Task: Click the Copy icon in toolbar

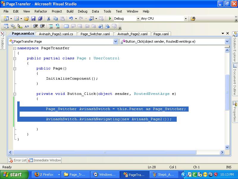Action: pyautogui.click(x=55, y=18)
